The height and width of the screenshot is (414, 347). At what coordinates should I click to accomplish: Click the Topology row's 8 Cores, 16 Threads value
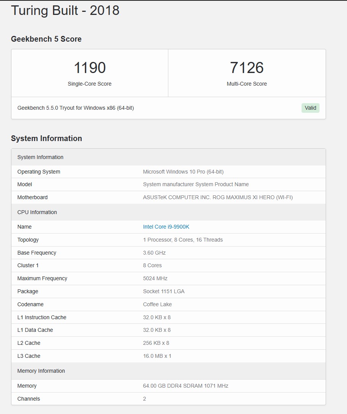pos(183,240)
